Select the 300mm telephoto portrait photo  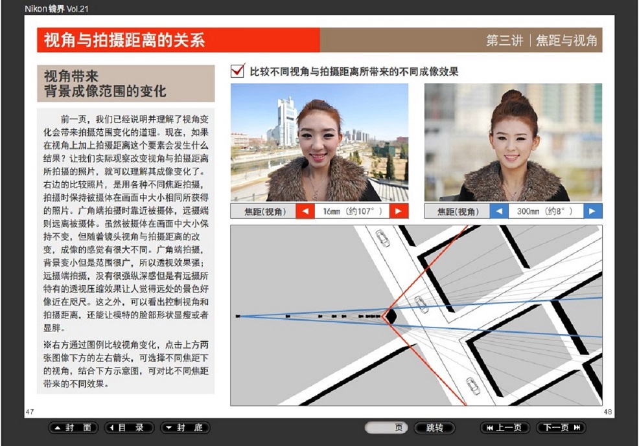(513, 142)
